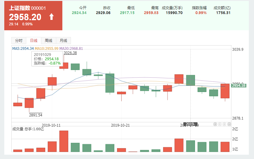Image resolution: width=254 pixels, height=159 pixels.
Task: Click the 3026.38 high price label
Action: [70, 53]
